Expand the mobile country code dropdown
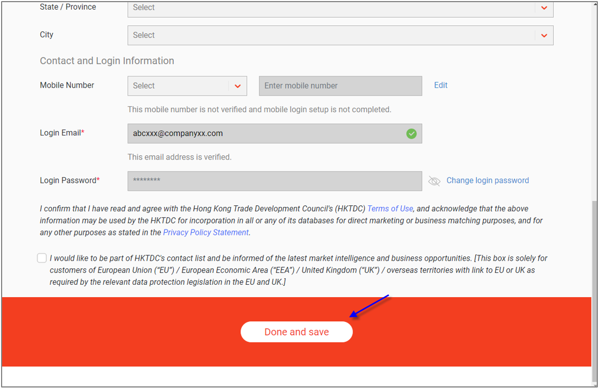Screen dimensions: 600x388 [x=187, y=85]
